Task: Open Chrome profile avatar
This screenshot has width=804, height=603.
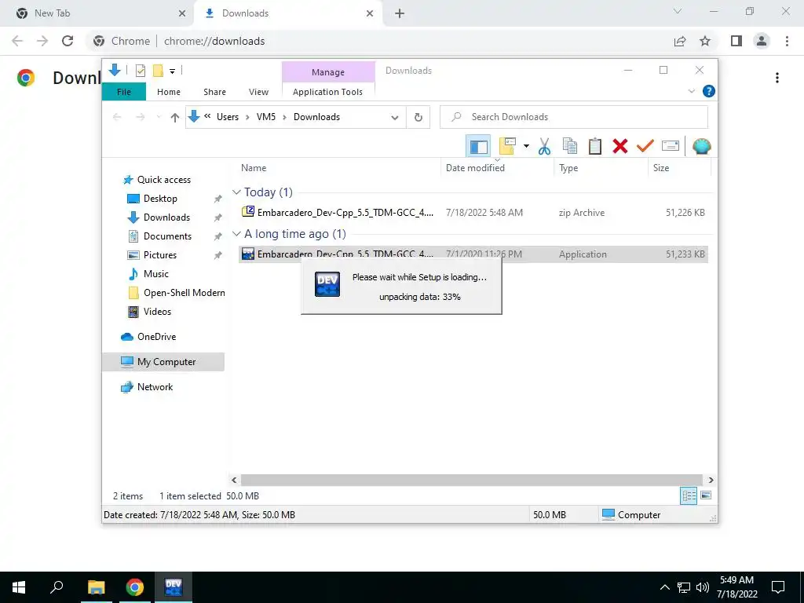Action: point(762,41)
